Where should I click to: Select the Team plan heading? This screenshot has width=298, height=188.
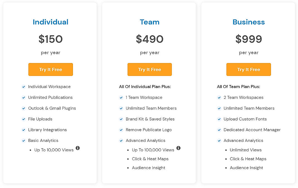(x=150, y=22)
